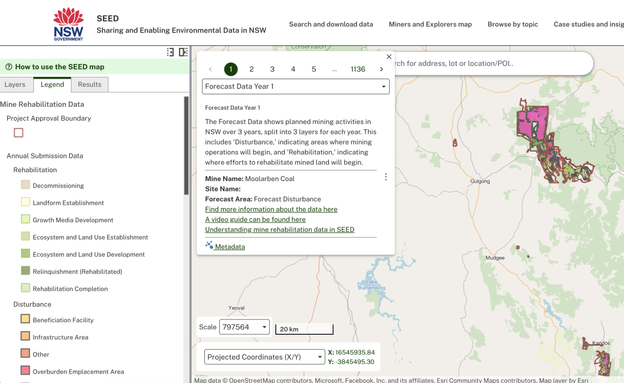Open Understanding mine rehabilitation data in SEED link

tap(280, 230)
